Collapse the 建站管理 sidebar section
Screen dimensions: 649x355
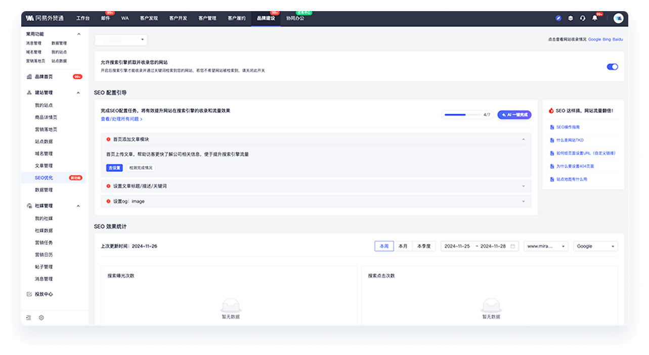coord(78,93)
